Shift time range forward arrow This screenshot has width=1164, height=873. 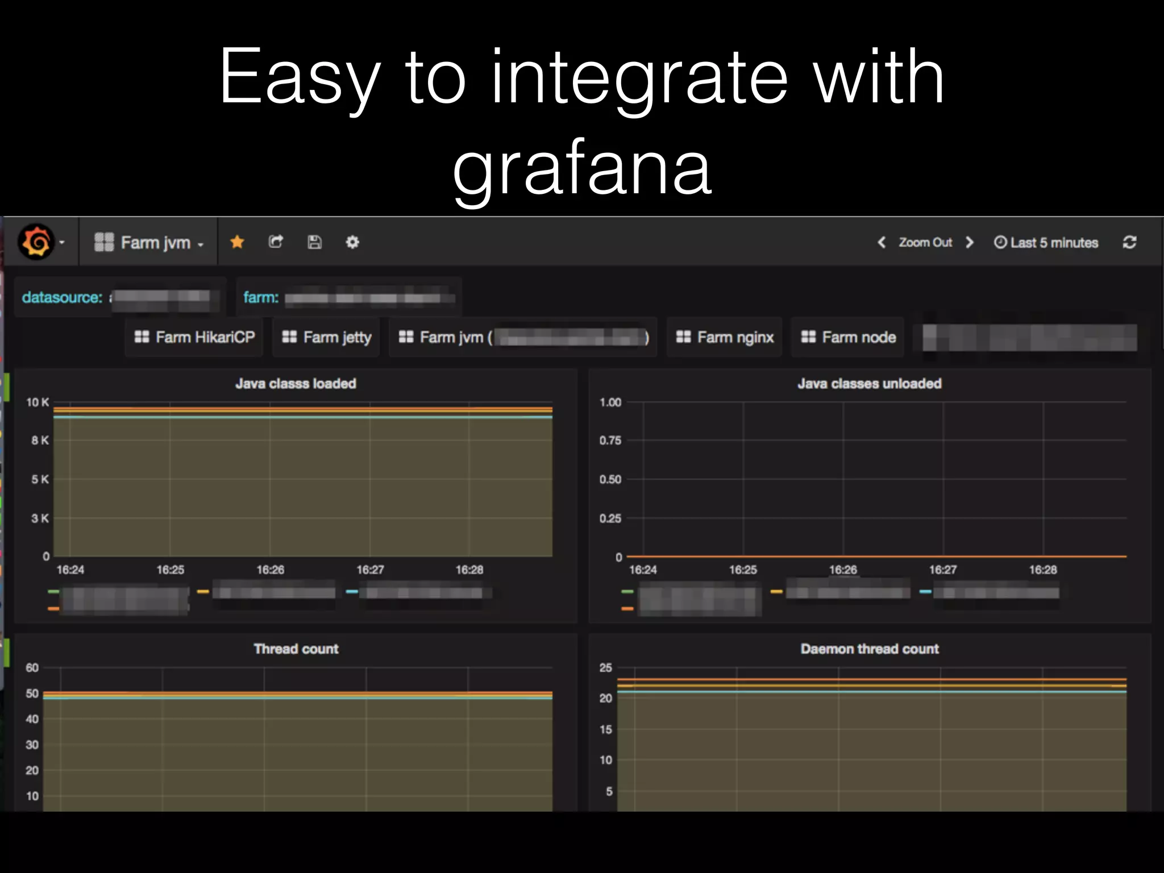click(x=970, y=243)
